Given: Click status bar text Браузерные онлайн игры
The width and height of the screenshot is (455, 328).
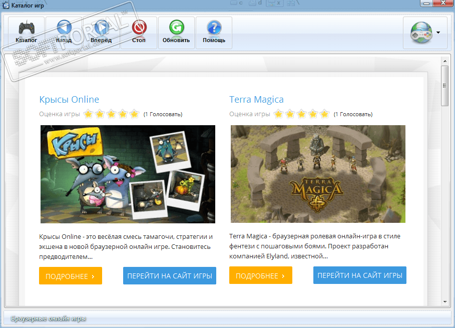Looking at the screenshot, I should (48, 318).
